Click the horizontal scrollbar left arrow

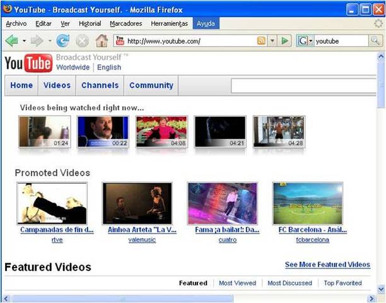[6, 299]
